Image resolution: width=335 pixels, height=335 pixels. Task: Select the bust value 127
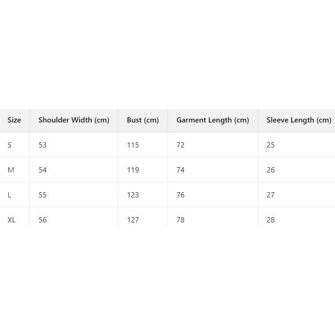(133, 220)
